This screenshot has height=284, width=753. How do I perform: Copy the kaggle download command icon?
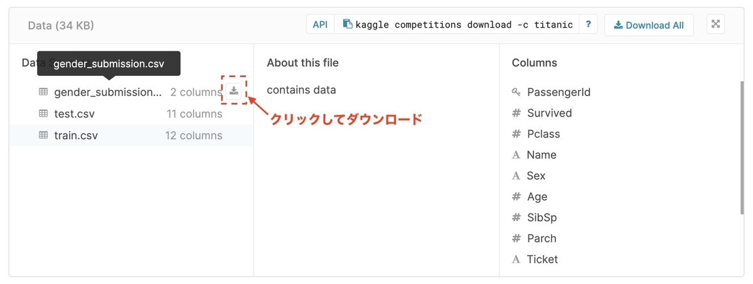pyautogui.click(x=348, y=25)
